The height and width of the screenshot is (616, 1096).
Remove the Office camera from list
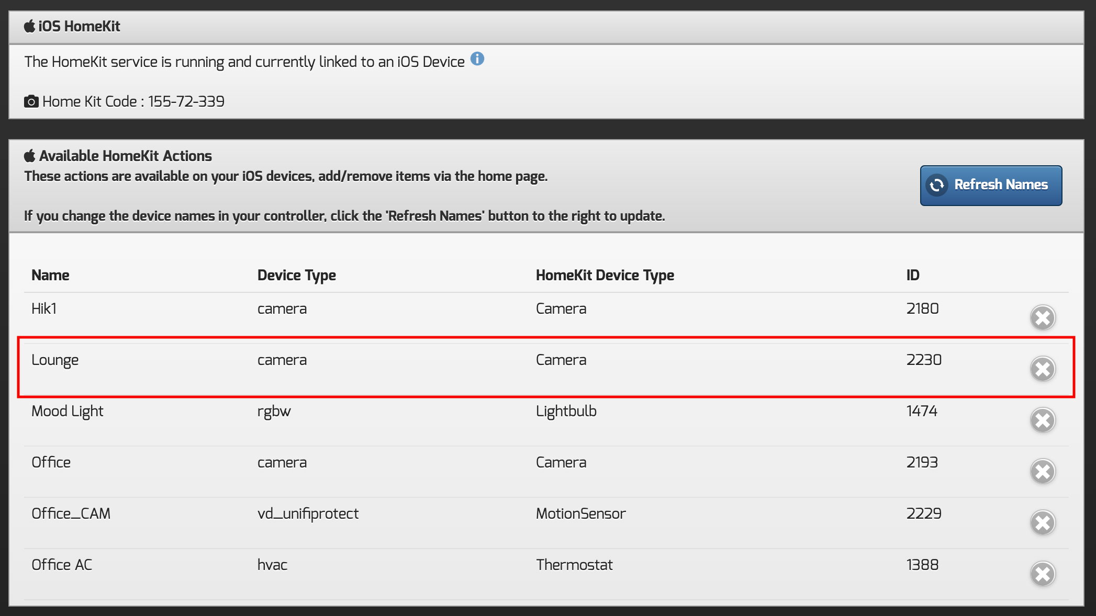click(1043, 471)
